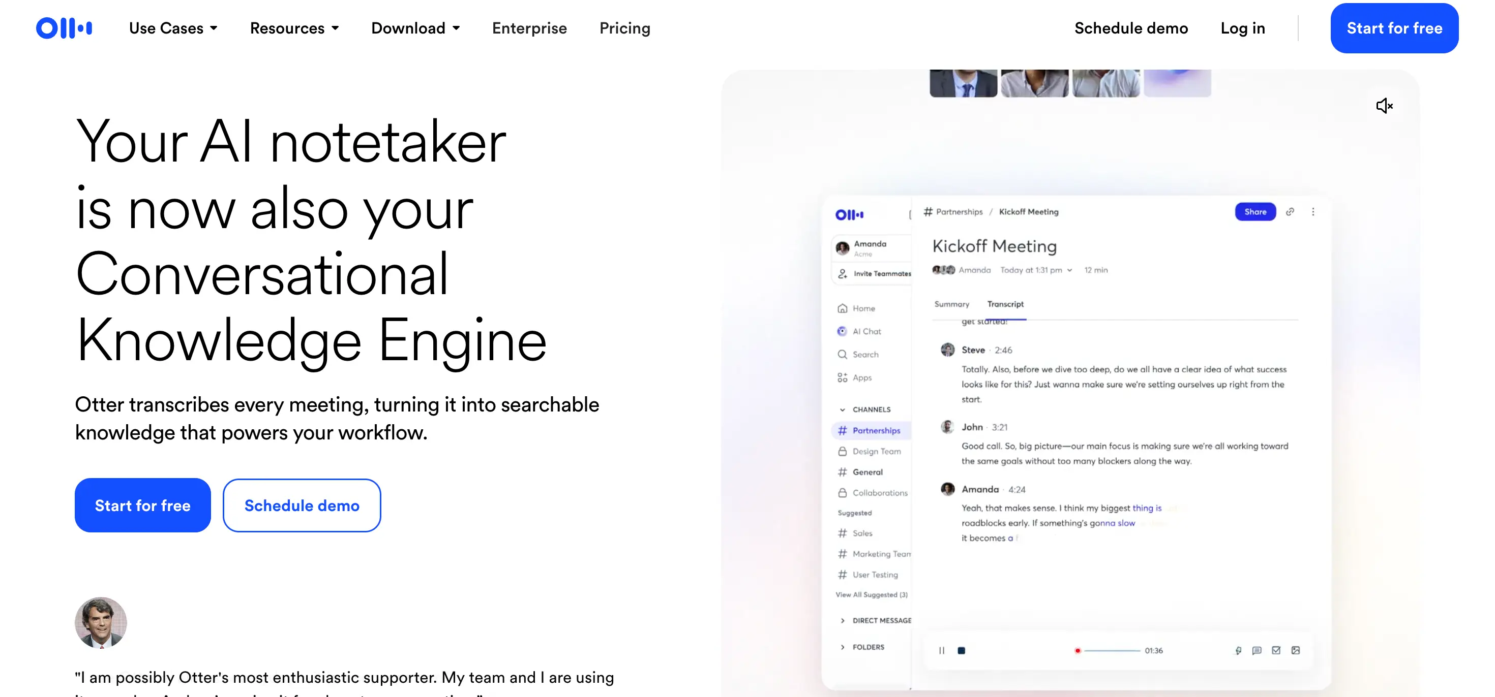Switch to the Transcript tab
Image resolution: width=1495 pixels, height=697 pixels.
tap(1006, 304)
